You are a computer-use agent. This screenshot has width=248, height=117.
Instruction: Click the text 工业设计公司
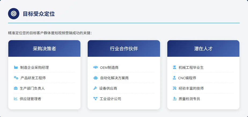point(110,99)
